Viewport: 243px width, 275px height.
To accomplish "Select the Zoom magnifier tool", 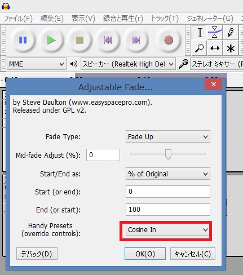I will 199,48.
